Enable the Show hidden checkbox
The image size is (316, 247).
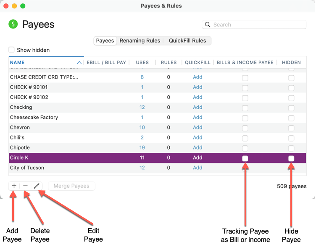coord(12,50)
